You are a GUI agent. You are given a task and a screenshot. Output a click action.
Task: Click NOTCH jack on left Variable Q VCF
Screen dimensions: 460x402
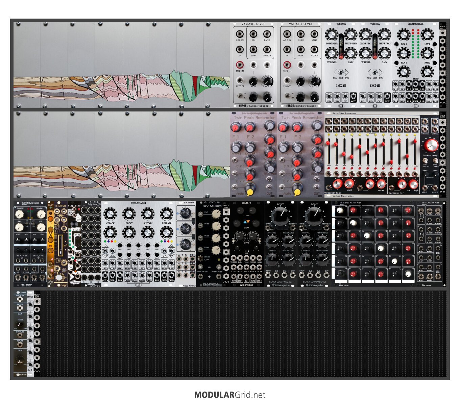point(267,49)
